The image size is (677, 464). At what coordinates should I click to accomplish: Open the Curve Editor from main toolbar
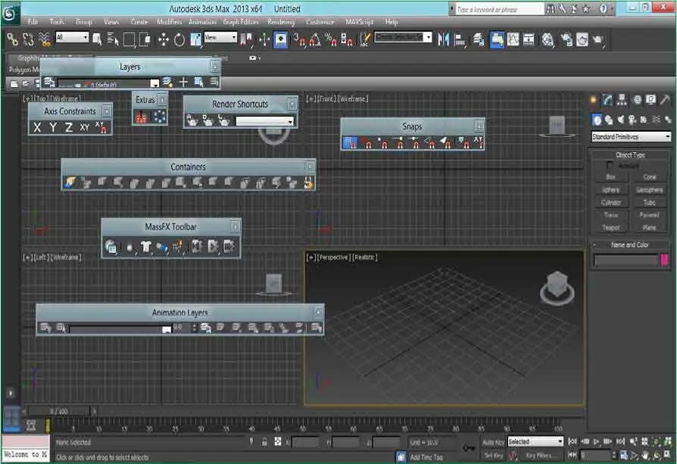[x=513, y=39]
